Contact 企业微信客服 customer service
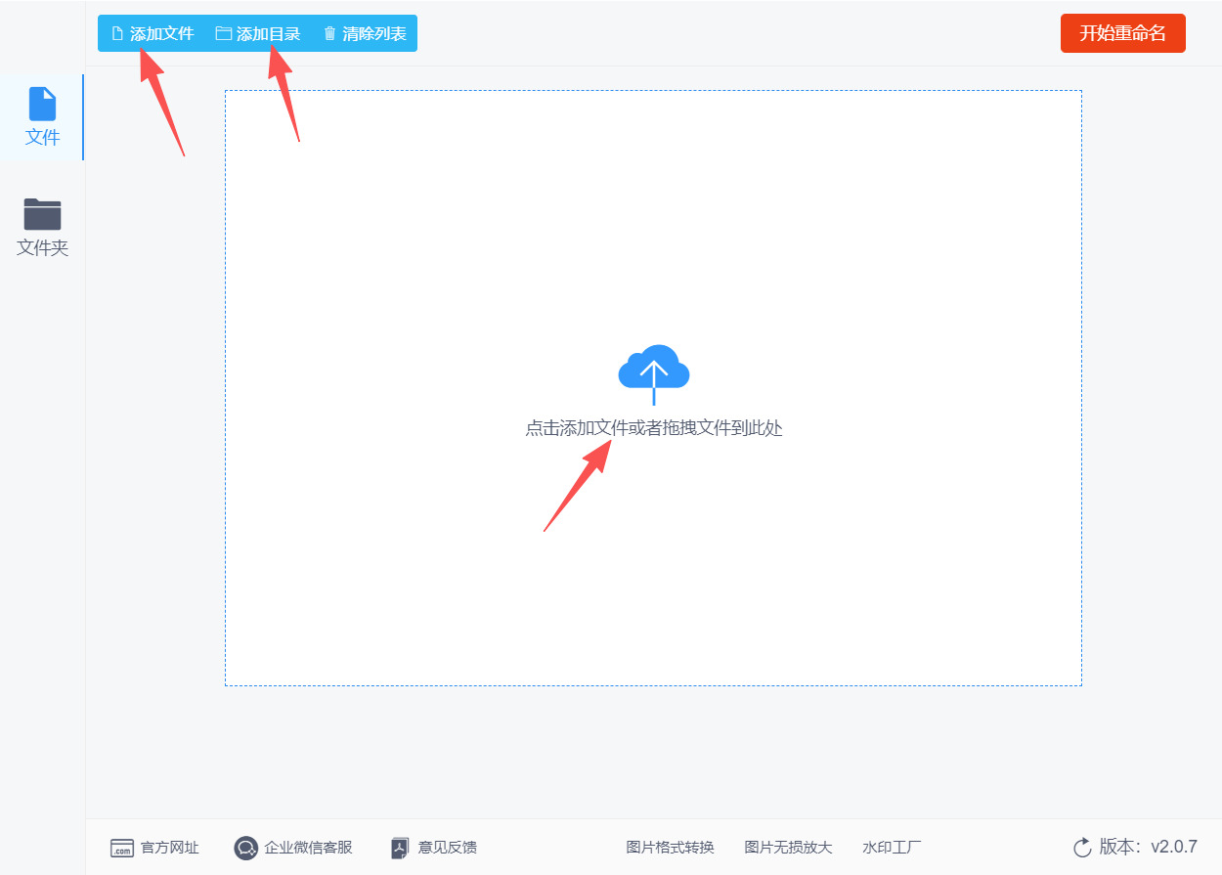This screenshot has height=875, width=1222. click(x=293, y=848)
